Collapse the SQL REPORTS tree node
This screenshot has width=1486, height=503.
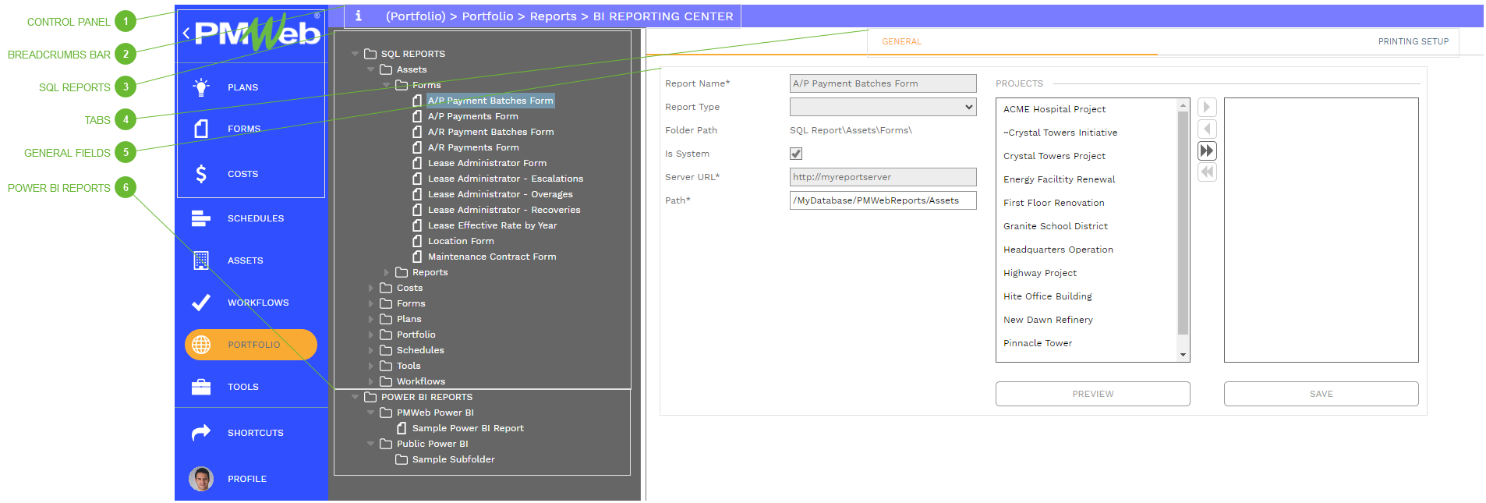click(x=355, y=54)
